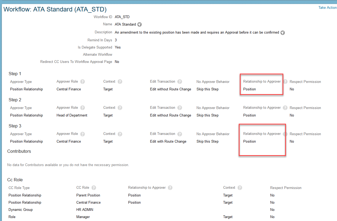Click the HR ADMIN dynamic group CC role

[85, 210]
